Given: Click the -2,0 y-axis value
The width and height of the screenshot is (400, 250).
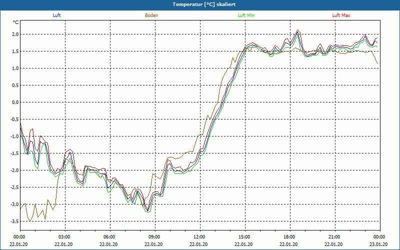Looking at the screenshot, I should pos(14,170).
